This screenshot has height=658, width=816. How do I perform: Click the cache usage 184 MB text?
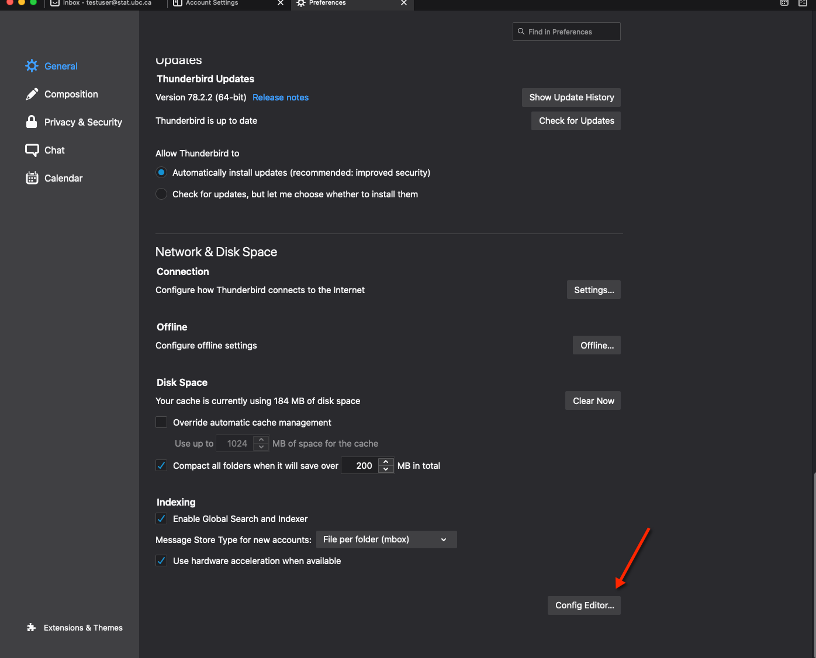click(x=258, y=401)
